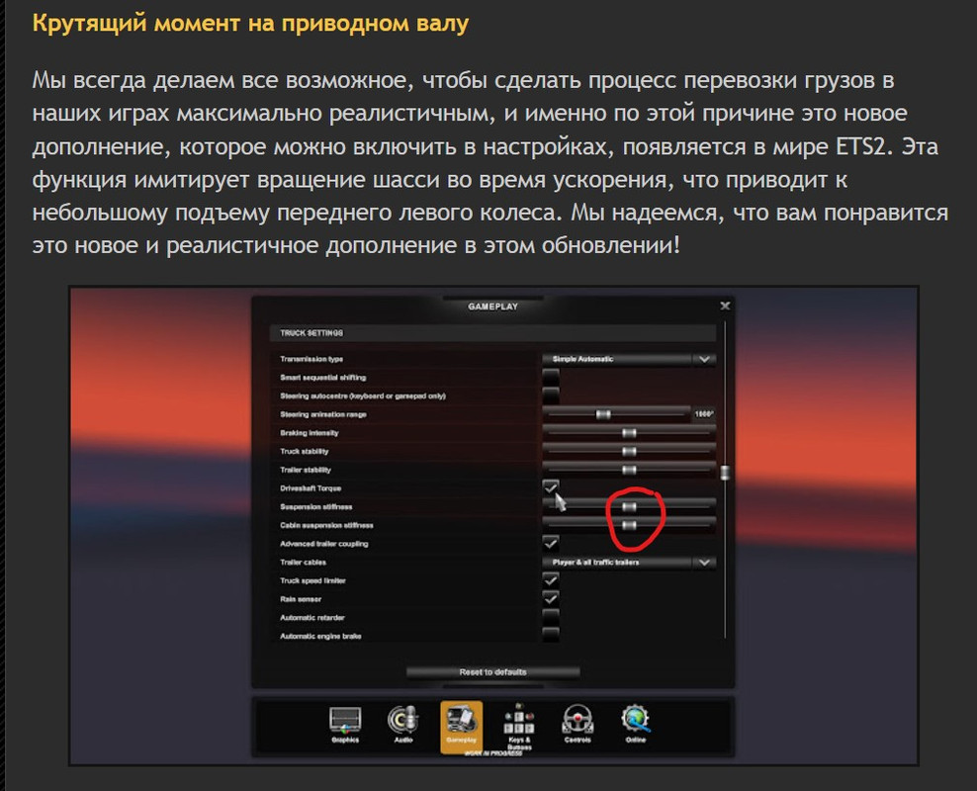Click Suspension stiffness slider handle
This screenshot has height=791, width=977.
click(x=629, y=507)
